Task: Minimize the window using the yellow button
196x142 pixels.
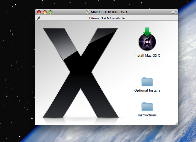Action: point(45,12)
